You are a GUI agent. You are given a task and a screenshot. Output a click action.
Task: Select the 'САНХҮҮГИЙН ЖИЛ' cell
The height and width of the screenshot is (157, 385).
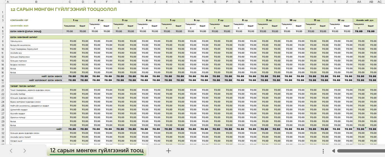coord(19,26)
